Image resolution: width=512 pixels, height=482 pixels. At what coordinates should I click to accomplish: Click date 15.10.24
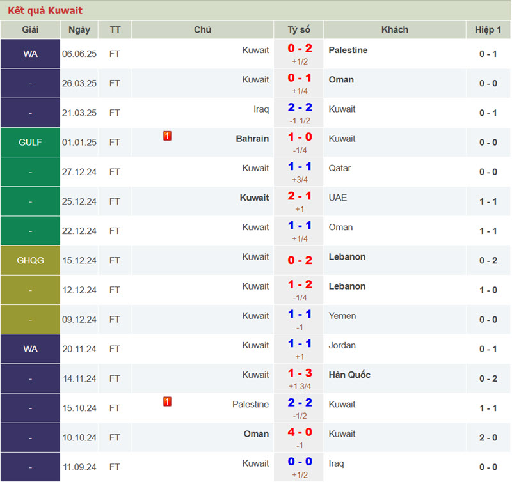pos(79,408)
